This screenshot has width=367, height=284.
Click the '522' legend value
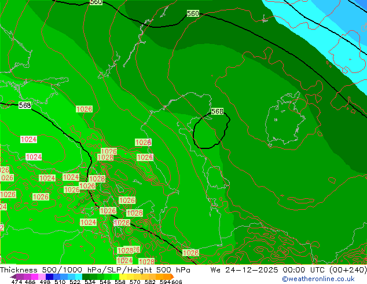[75, 282]
